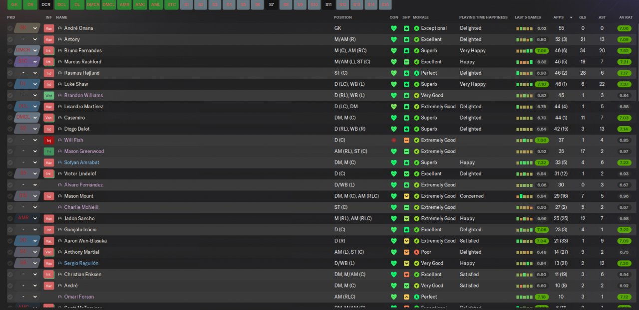Click Gonçalo Inácio's Int info badge

48,230
